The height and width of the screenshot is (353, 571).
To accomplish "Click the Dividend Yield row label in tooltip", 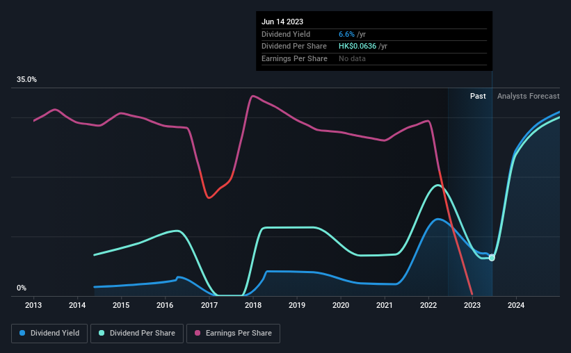I will [x=286, y=34].
